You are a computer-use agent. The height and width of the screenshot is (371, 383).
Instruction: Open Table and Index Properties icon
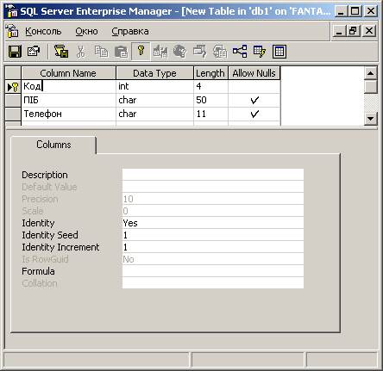tap(34, 52)
